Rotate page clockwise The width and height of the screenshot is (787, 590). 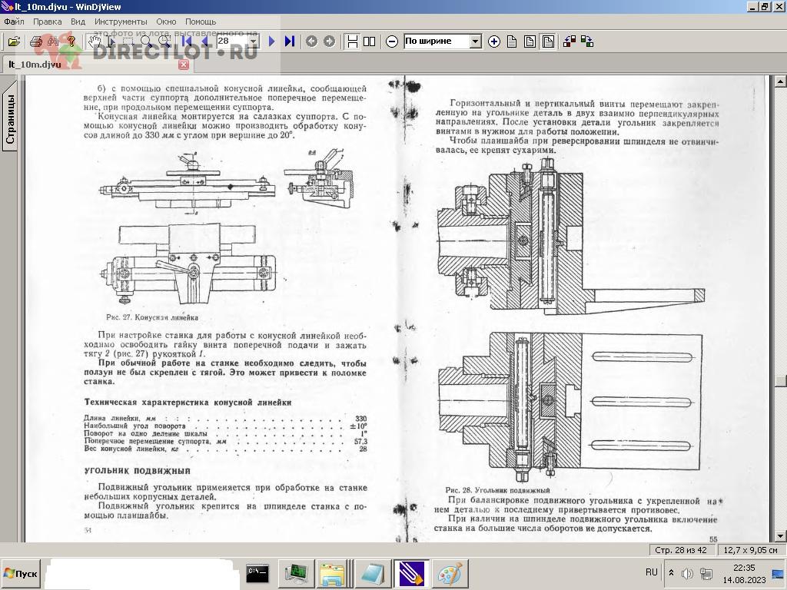point(587,41)
